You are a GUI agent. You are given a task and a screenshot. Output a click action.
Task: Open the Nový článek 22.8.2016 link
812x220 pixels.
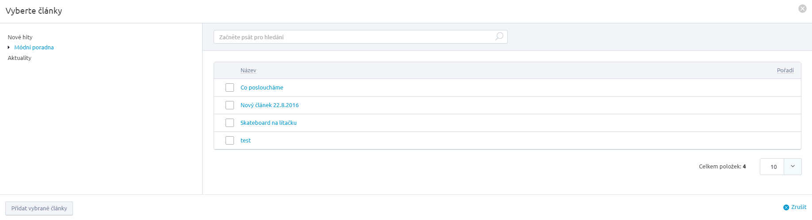[x=269, y=105]
